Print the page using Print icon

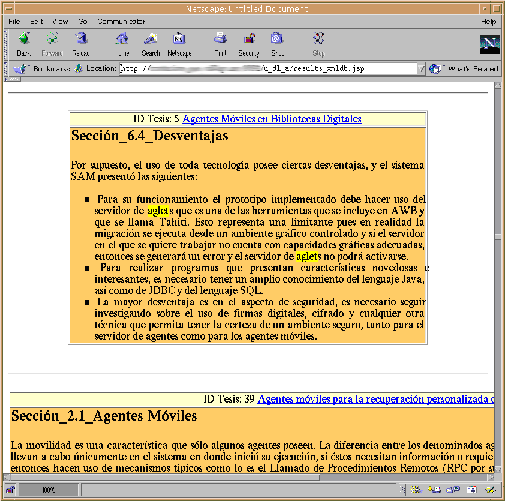click(220, 44)
